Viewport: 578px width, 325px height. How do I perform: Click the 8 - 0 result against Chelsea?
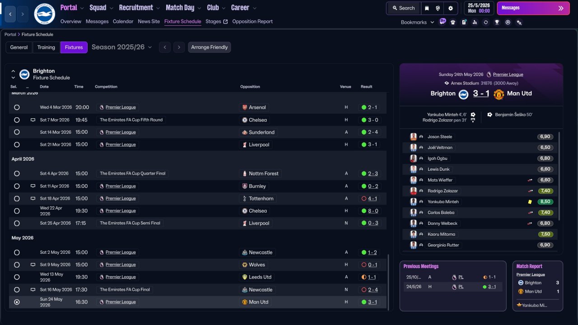(373, 211)
